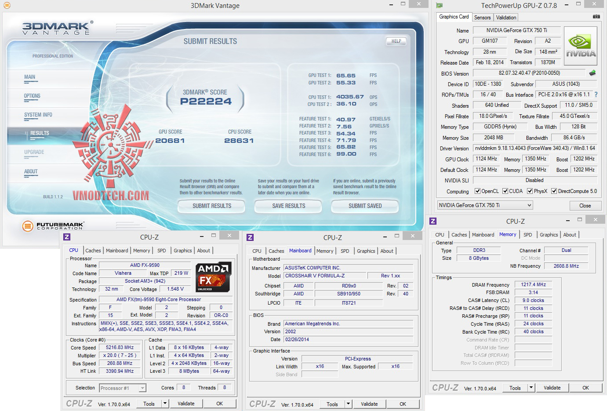Click the AMD FX Unlocked processor logo
The image size is (607, 411).
tap(213, 277)
